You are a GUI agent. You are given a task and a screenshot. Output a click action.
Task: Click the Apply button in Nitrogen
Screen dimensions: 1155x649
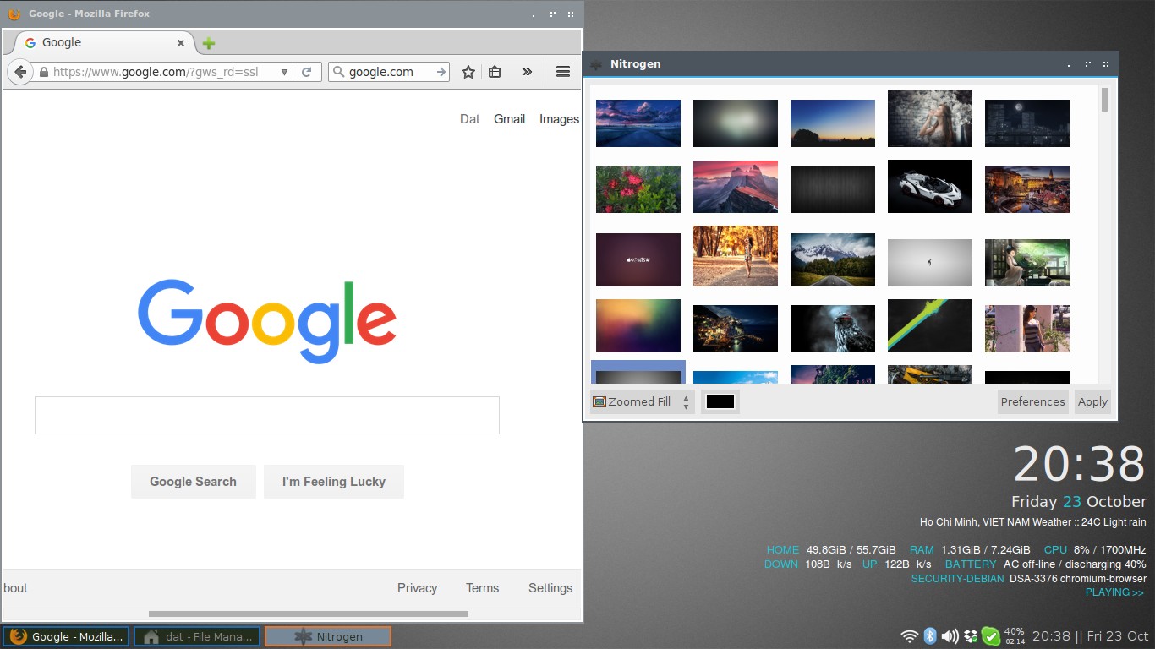pyautogui.click(x=1092, y=402)
